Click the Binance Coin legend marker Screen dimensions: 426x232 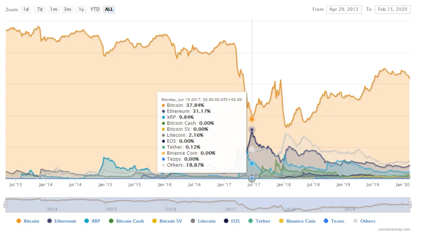281,221
